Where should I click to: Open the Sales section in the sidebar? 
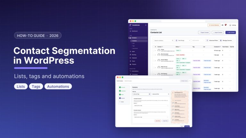133,51
